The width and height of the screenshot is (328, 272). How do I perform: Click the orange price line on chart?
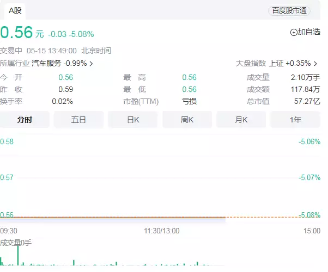tap(113, 217)
